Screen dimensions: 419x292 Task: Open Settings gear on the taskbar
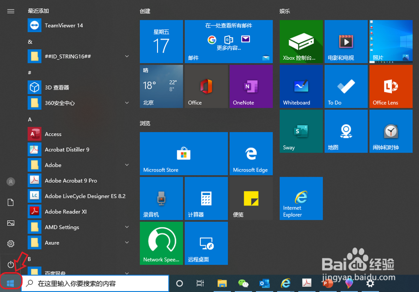pyautogui.click(x=370, y=283)
